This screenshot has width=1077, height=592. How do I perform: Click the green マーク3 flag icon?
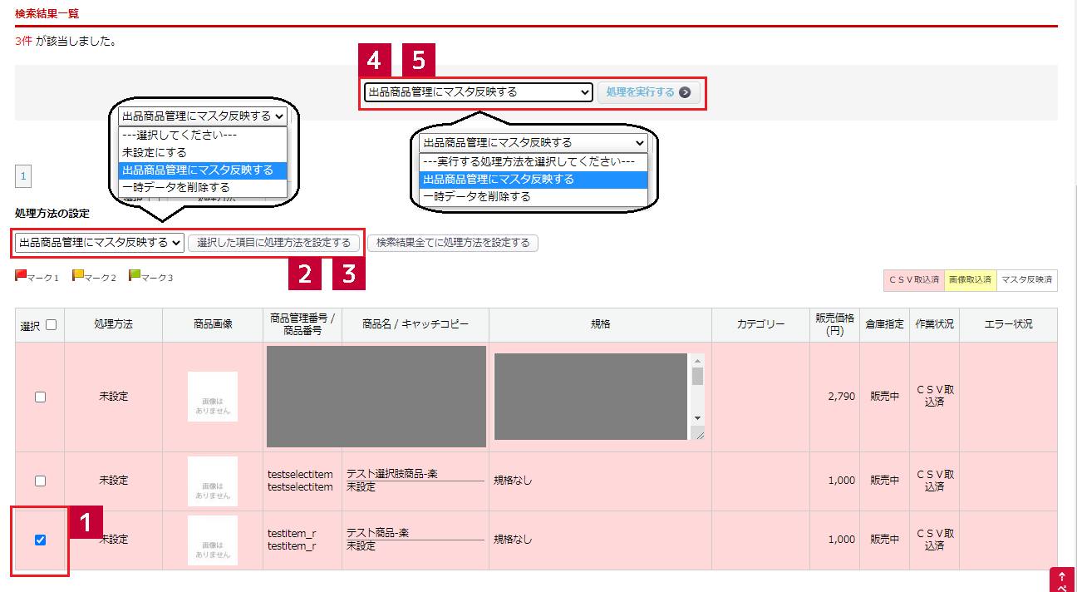pyautogui.click(x=134, y=275)
